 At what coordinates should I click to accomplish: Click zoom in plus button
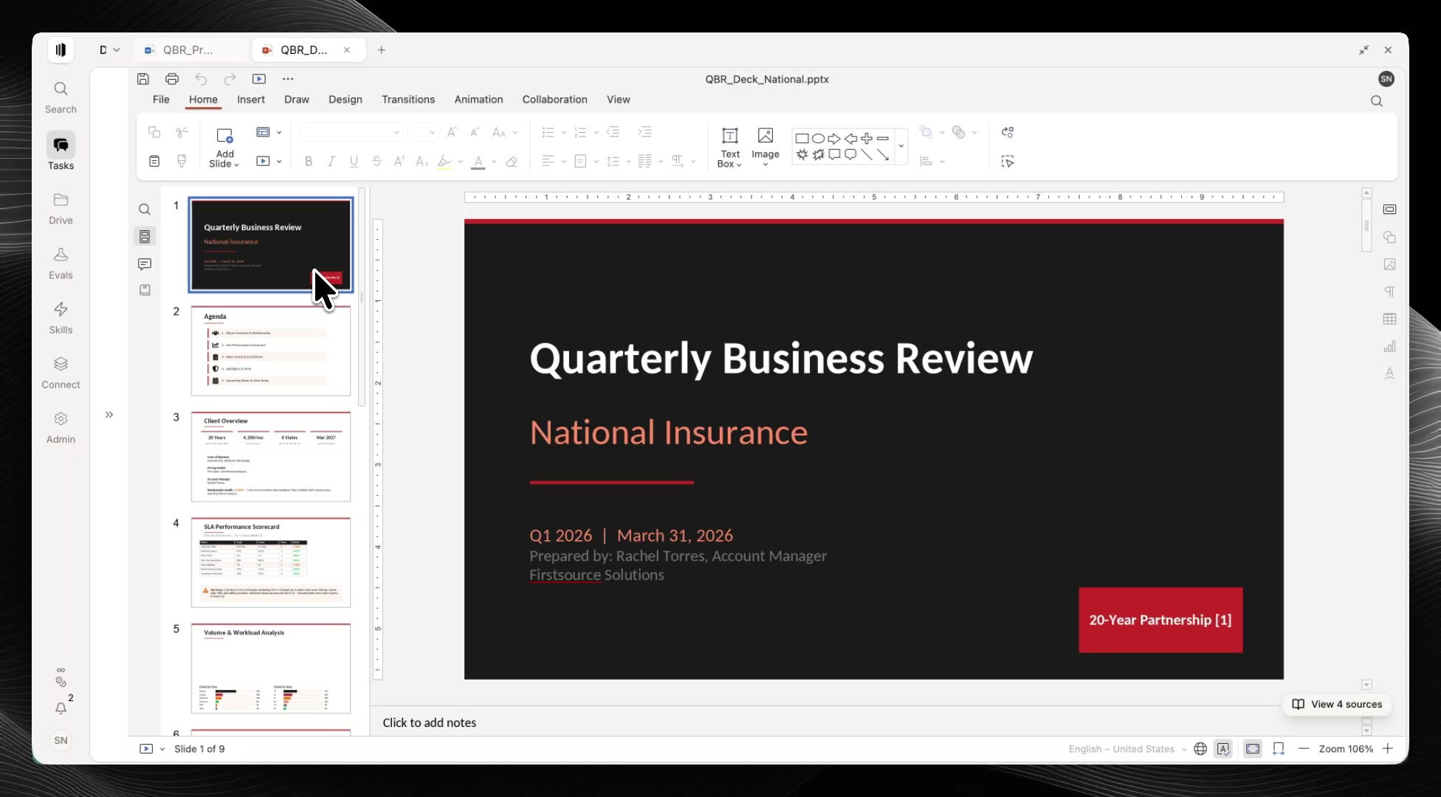[1388, 748]
